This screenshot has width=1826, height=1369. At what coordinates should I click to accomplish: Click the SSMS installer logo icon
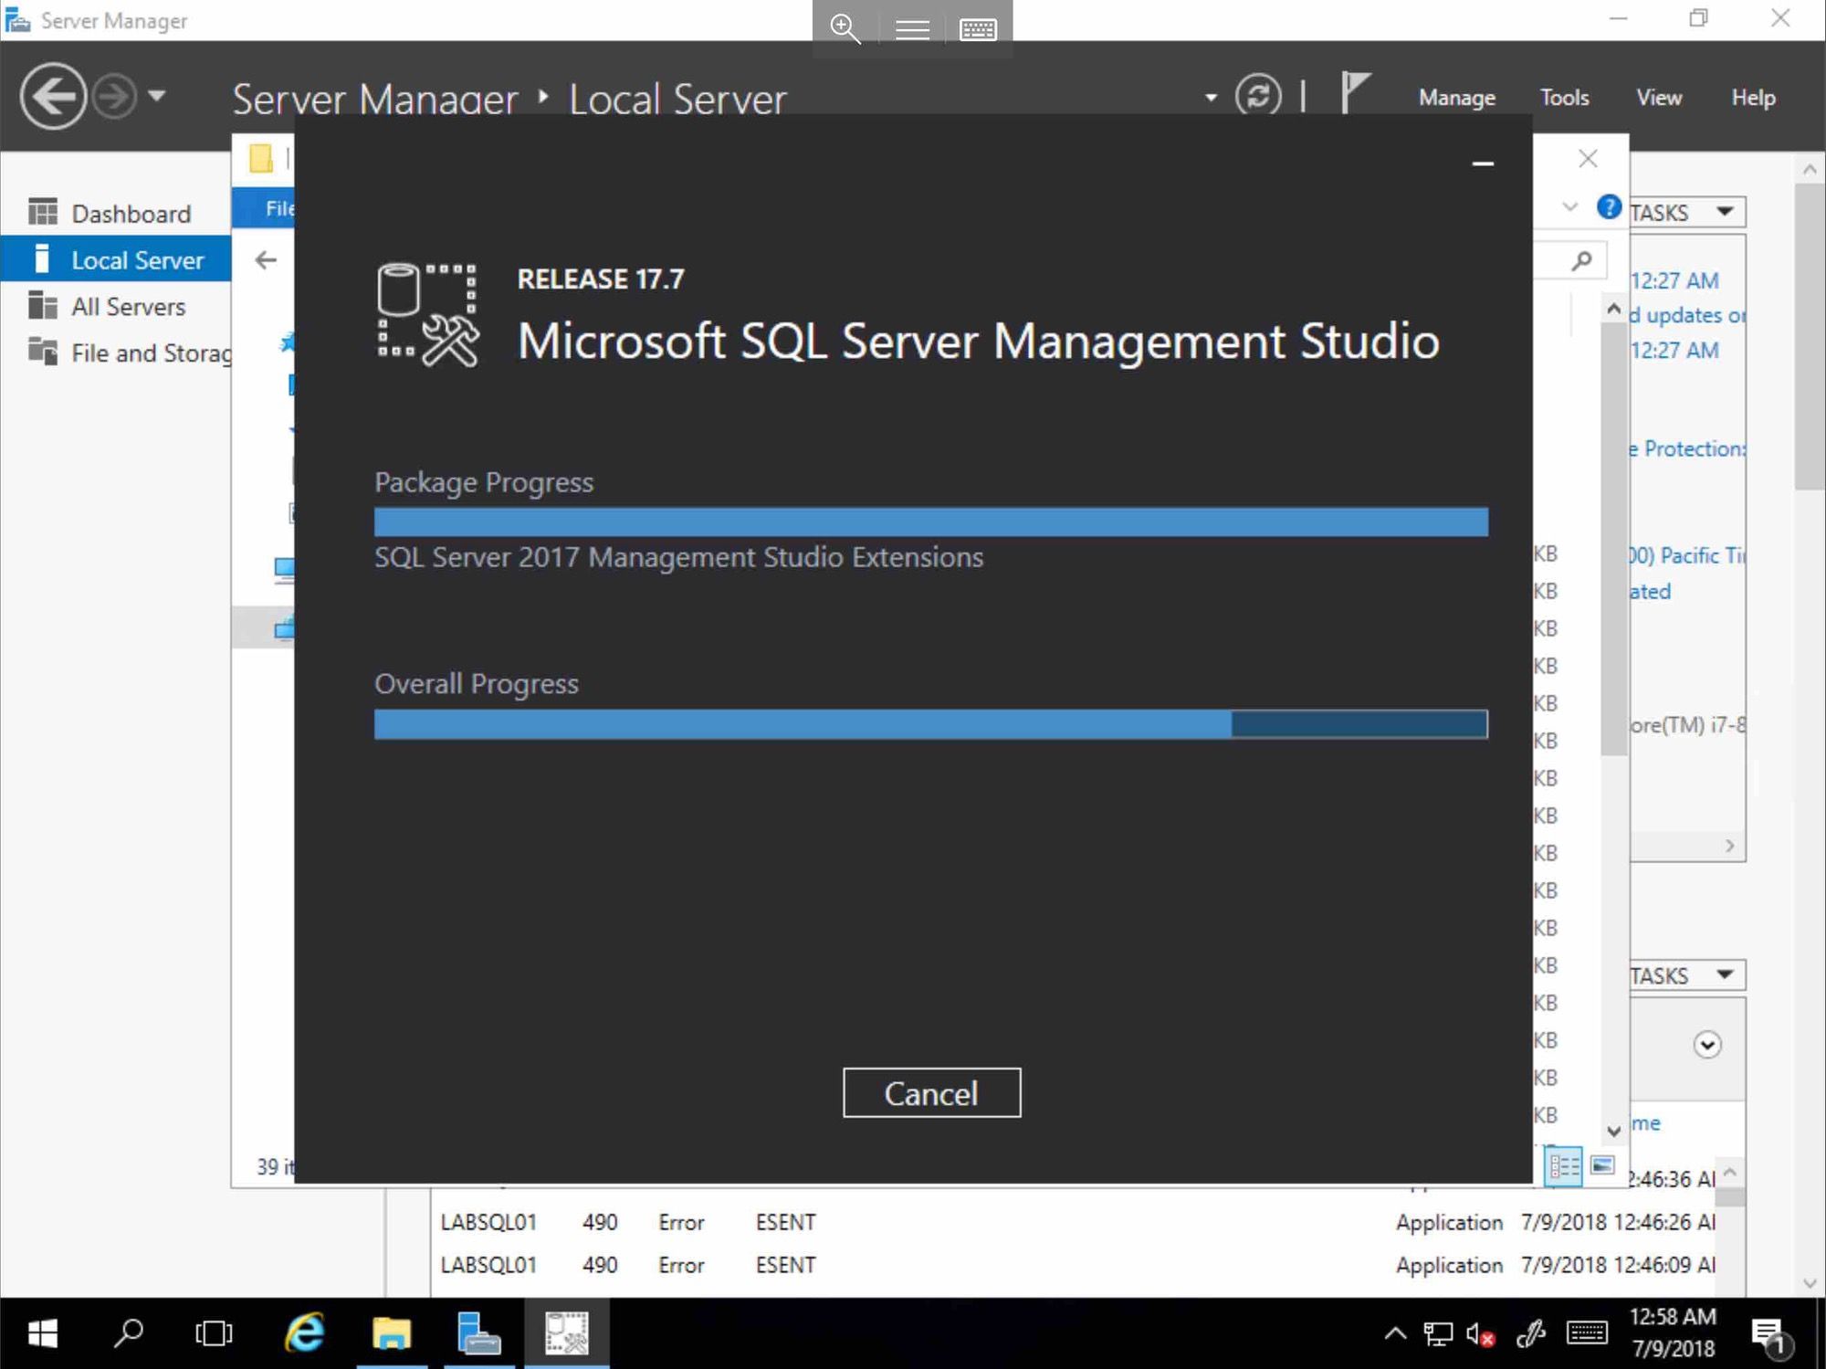click(x=427, y=315)
